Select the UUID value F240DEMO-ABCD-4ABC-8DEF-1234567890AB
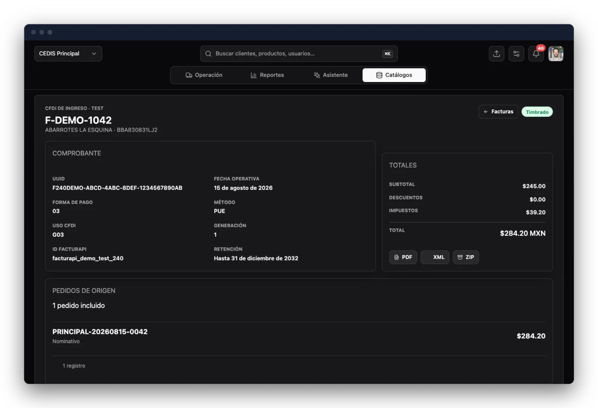 coord(117,188)
